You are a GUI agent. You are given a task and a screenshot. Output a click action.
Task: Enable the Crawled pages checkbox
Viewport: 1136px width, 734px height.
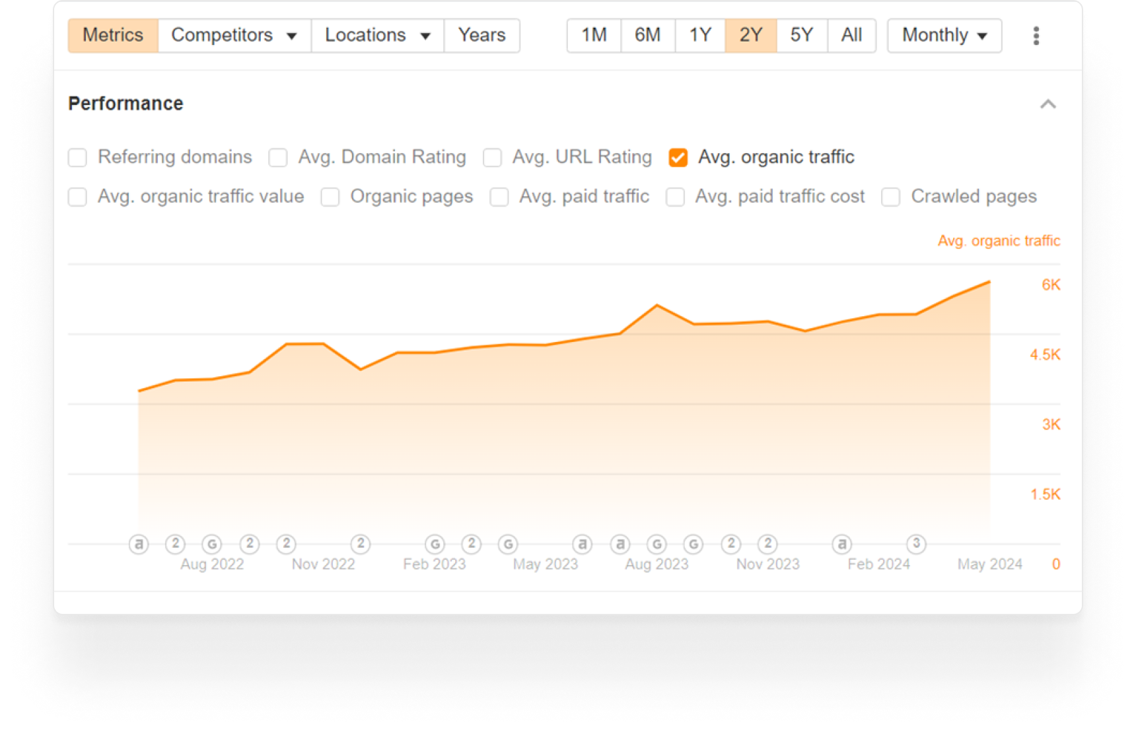pos(891,197)
